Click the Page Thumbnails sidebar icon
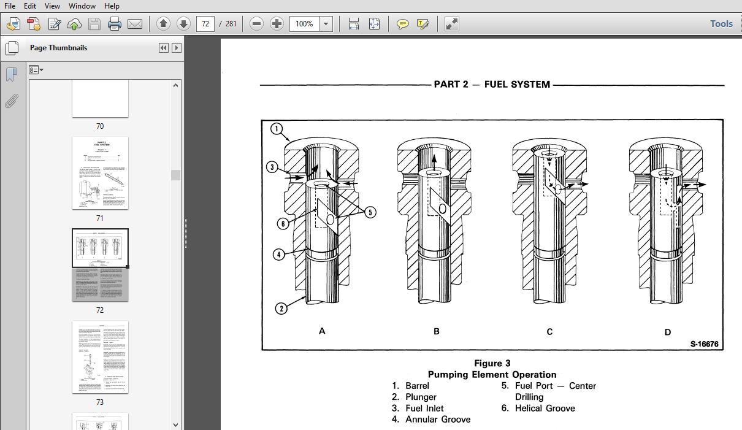Screen dimensions: 742x430 (x=11, y=48)
